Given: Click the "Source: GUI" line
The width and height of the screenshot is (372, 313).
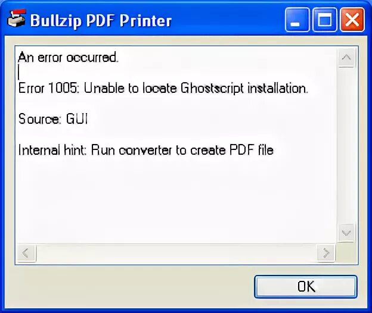Looking at the screenshot, I should [x=53, y=119].
